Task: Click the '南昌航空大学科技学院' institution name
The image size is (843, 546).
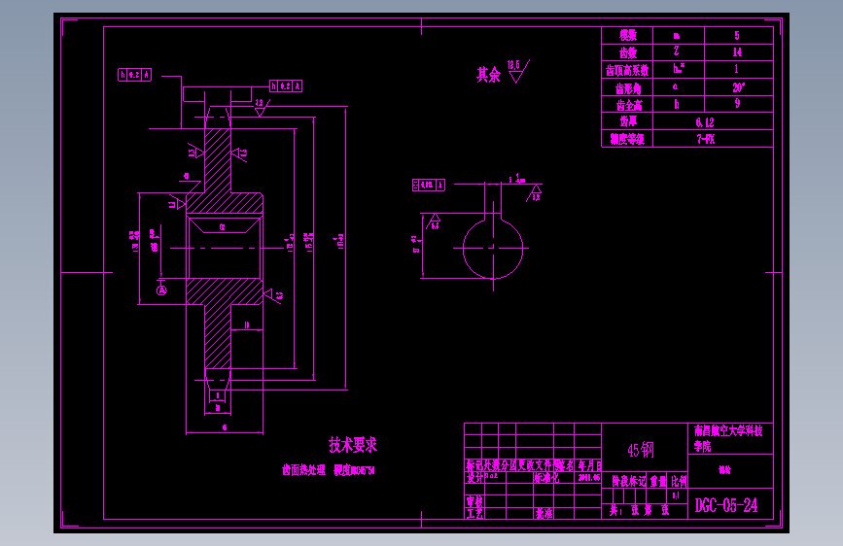Action: pyautogui.click(x=728, y=438)
